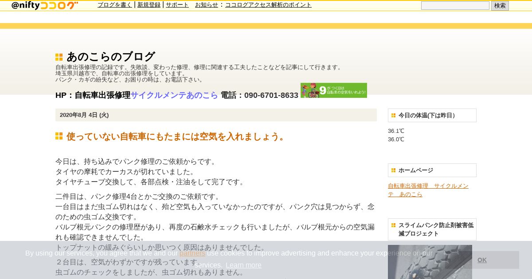Select the phone number 090-6701-8633

[x=271, y=95]
